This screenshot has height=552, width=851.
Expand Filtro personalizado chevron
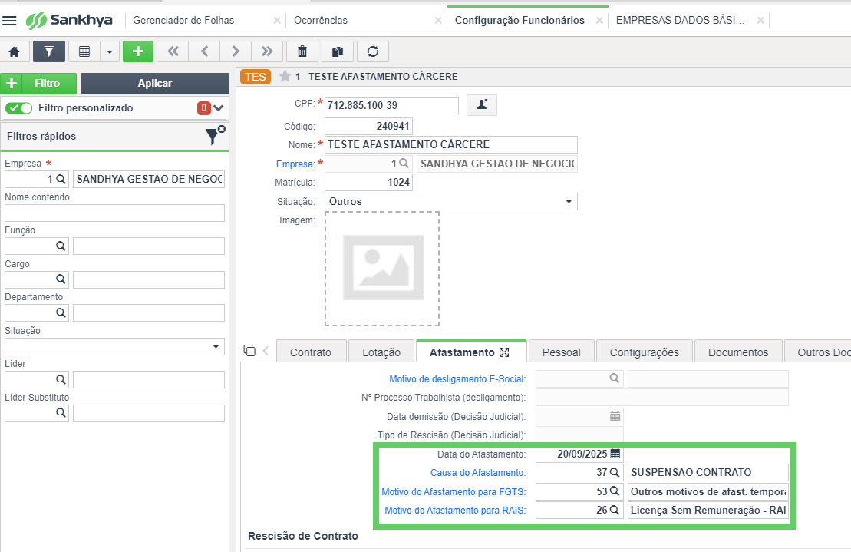pyautogui.click(x=219, y=108)
